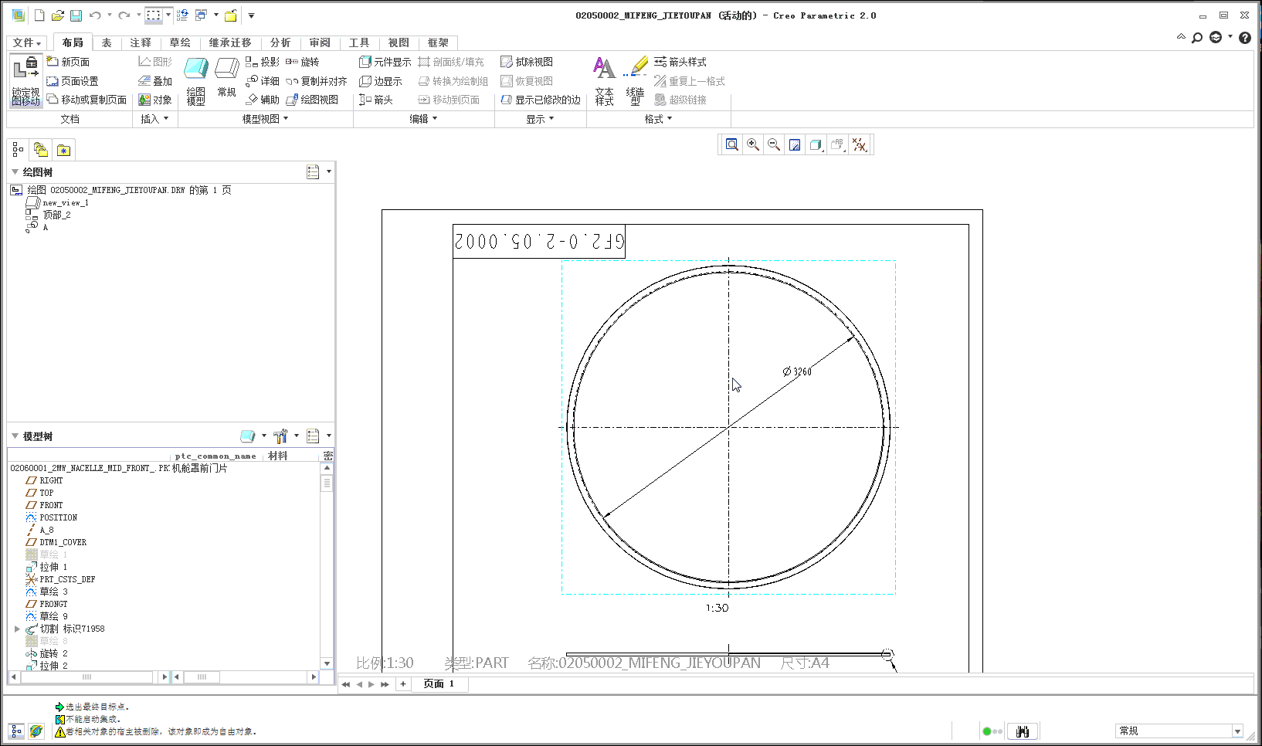The width and height of the screenshot is (1262, 746).
Task: Toggle the Lock view movement button
Action: coord(25,80)
